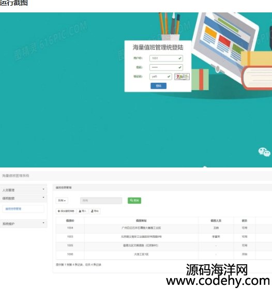Click the captcha image to refresh it

tap(182, 76)
